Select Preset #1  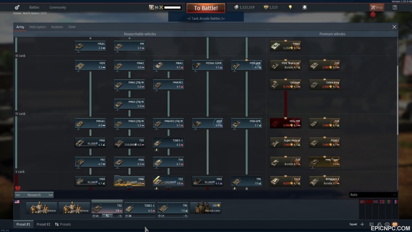pos(23,224)
